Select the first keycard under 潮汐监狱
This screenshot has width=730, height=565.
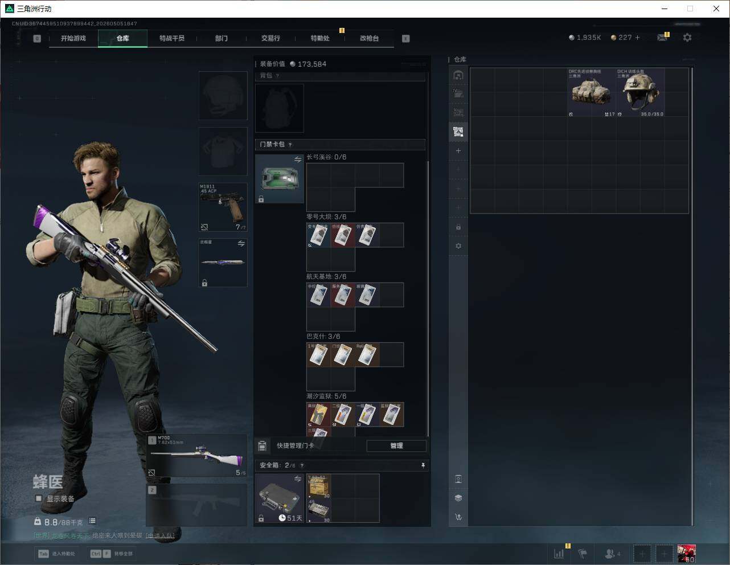click(x=319, y=415)
